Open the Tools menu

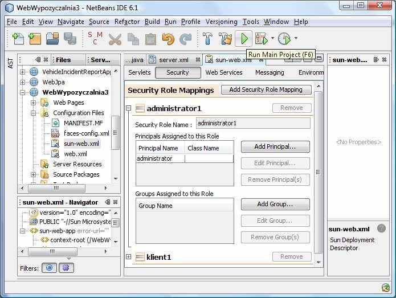[251, 22]
